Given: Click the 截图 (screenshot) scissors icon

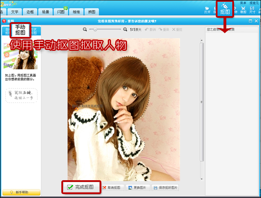Looking at the screenshot, I should (x=243, y=9).
